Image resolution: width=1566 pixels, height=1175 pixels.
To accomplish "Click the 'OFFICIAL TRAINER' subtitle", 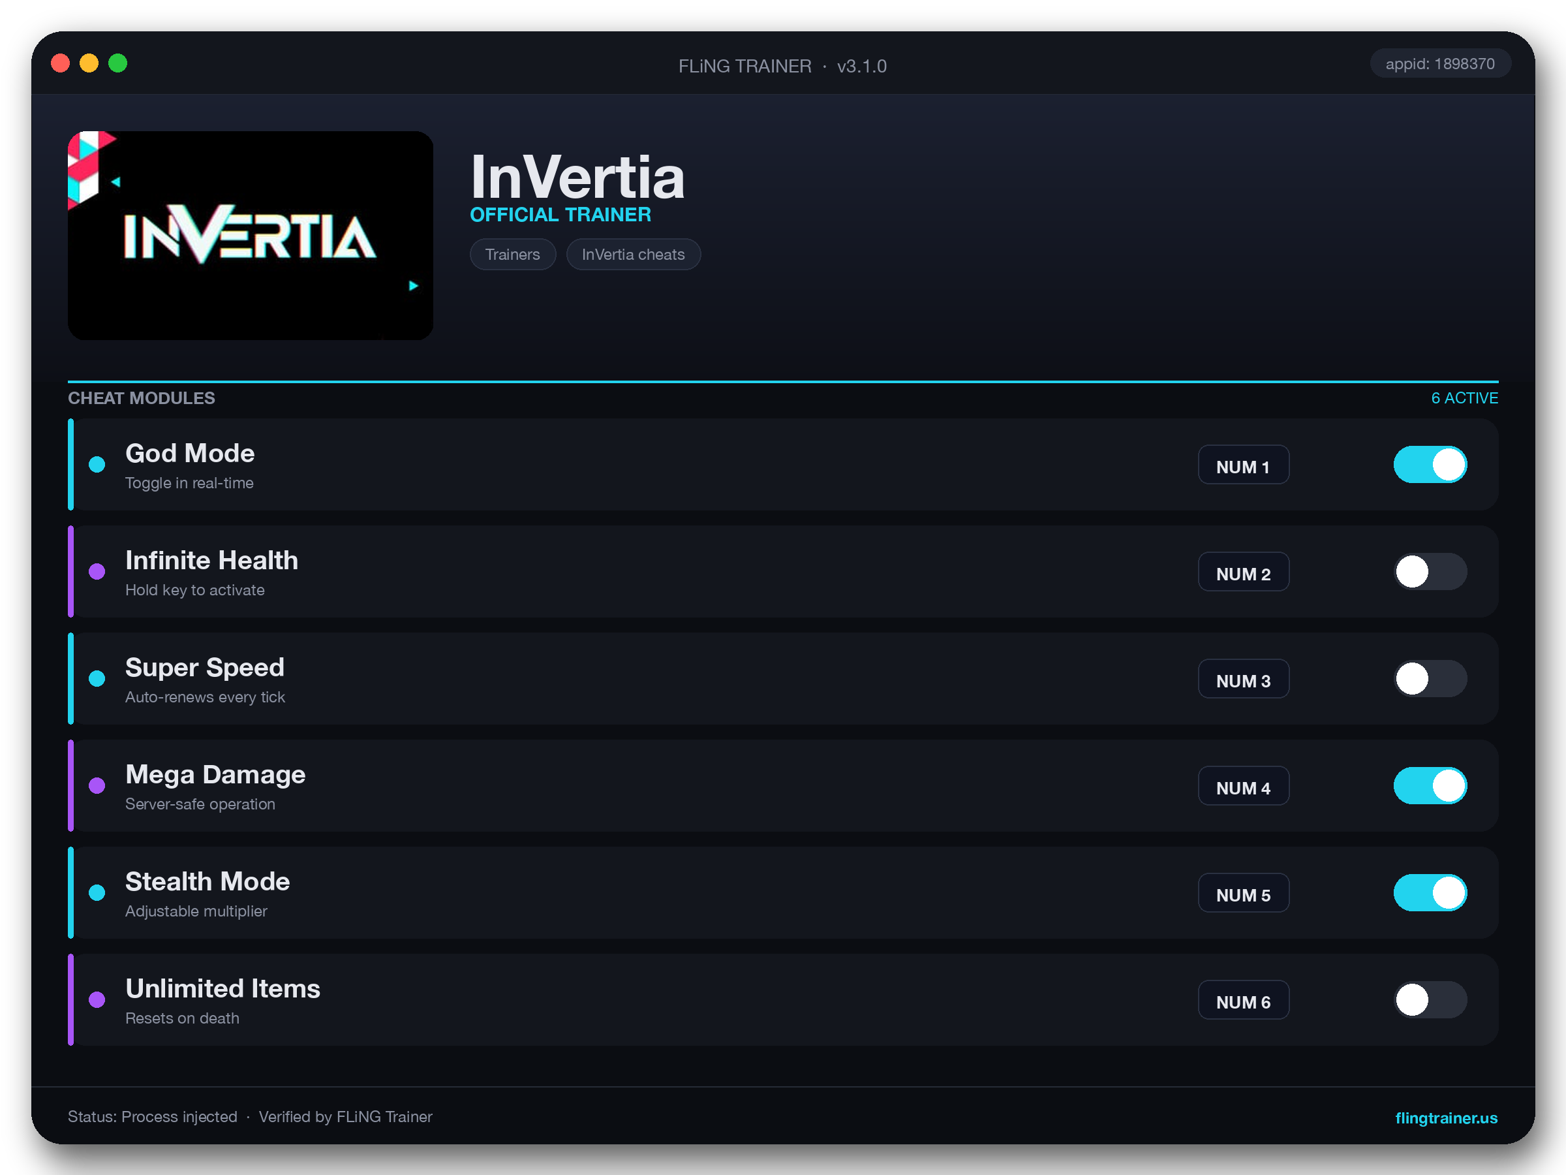I will [x=560, y=215].
